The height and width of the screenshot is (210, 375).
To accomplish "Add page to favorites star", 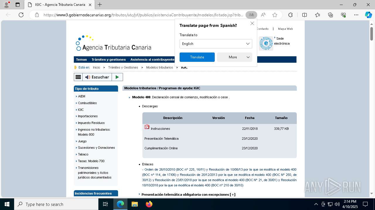I will tap(275, 15).
